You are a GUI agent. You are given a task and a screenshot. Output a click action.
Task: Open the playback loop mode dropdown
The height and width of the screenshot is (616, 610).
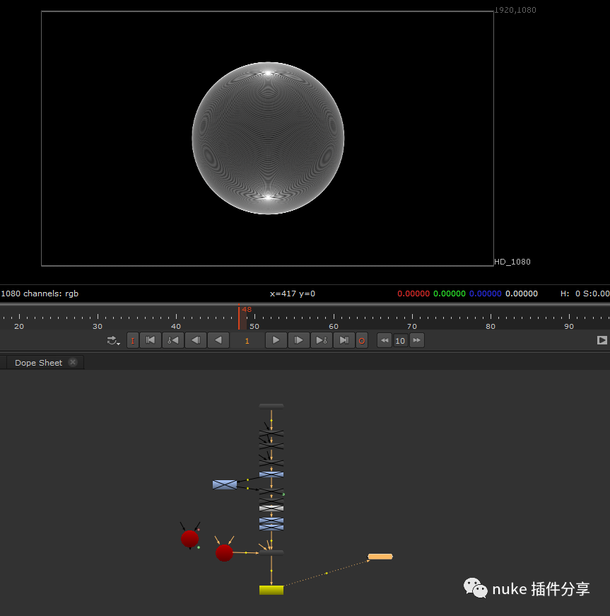113,340
